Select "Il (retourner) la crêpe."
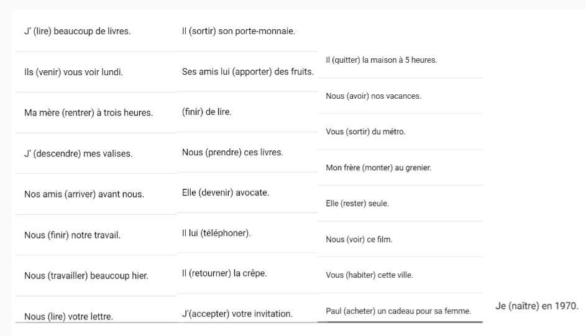This screenshot has width=586, height=336. coord(224,273)
